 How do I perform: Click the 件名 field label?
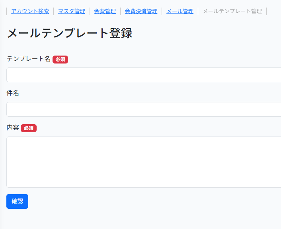pos(13,93)
